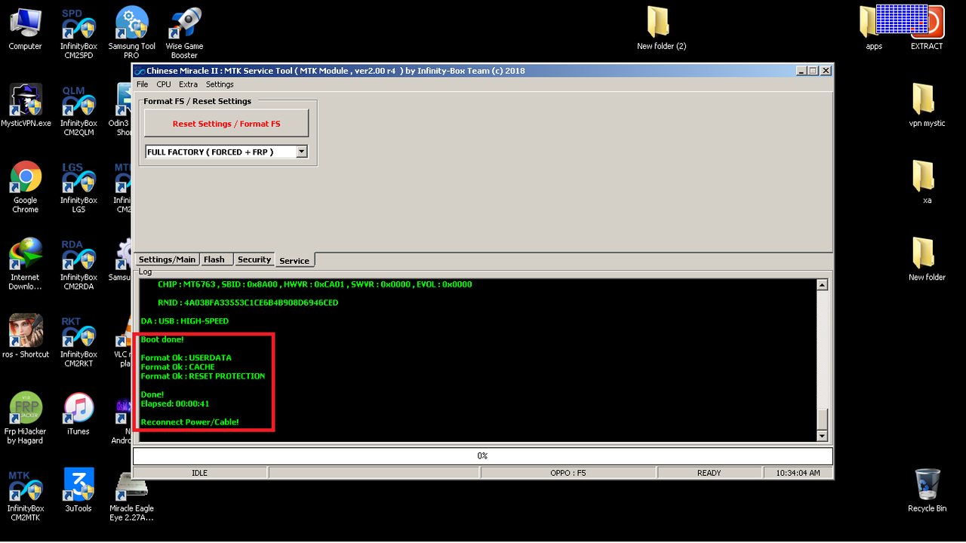Image resolution: width=966 pixels, height=543 pixels.
Task: Click the 10:34:04 AM clock entry
Action: tap(798, 473)
